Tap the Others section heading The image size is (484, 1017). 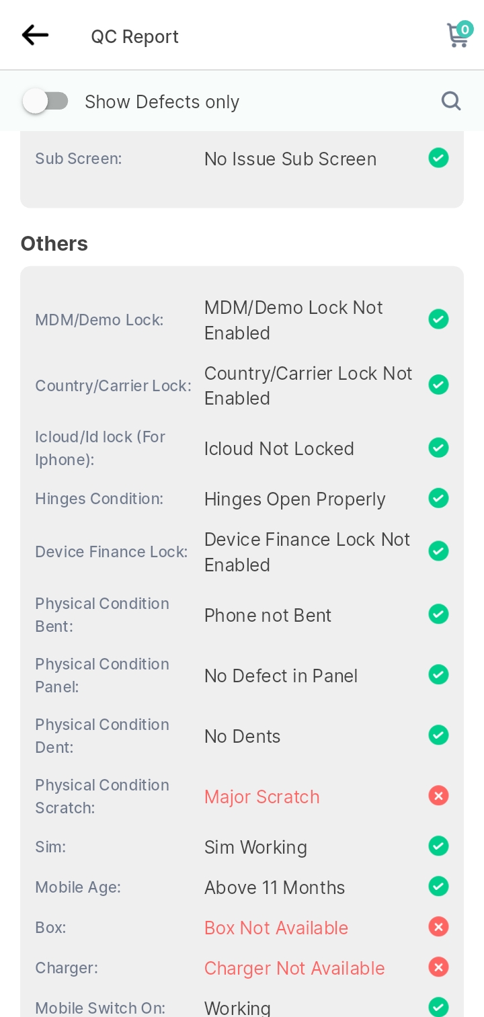[54, 243]
